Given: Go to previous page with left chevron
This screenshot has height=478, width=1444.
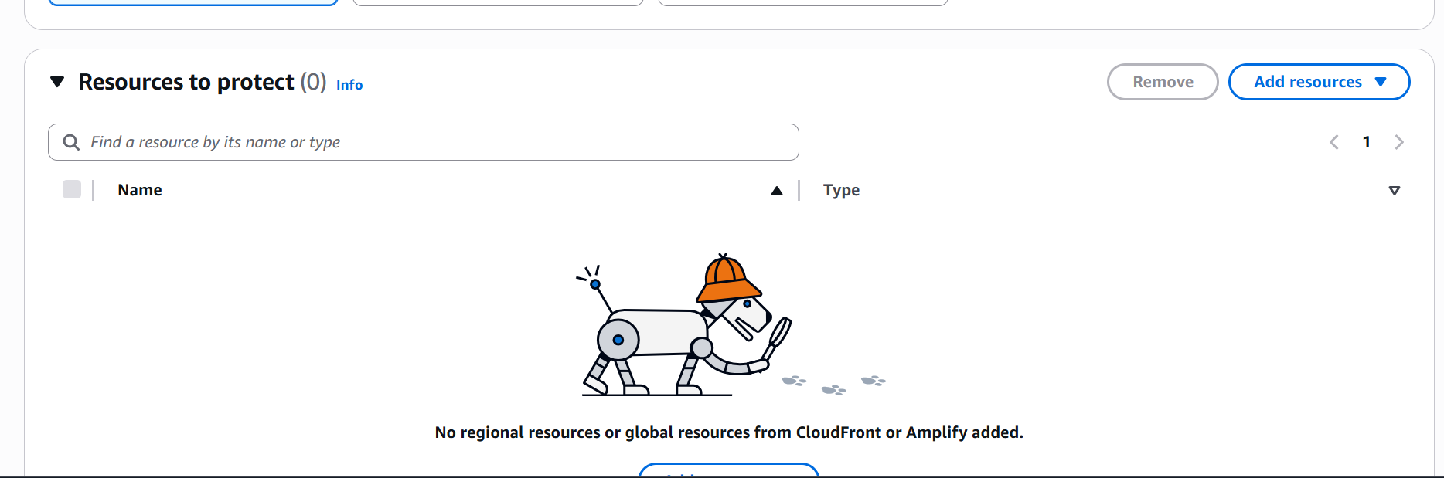Looking at the screenshot, I should point(1334,142).
